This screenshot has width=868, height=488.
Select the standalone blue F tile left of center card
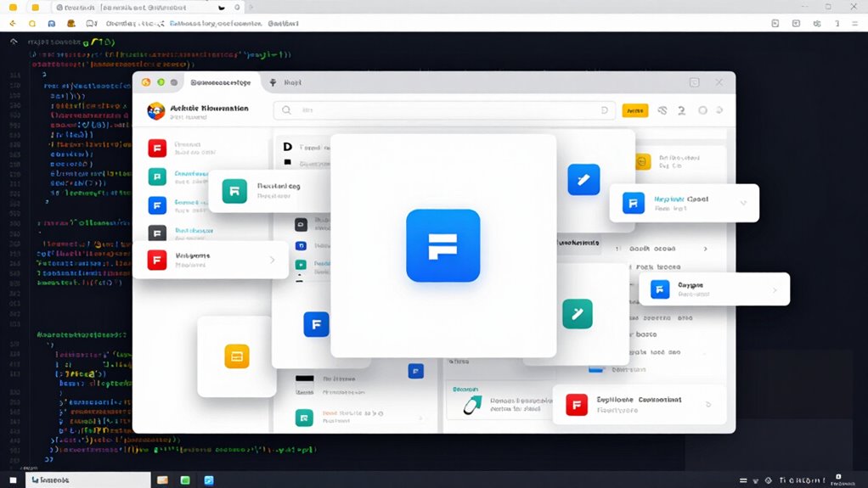316,324
